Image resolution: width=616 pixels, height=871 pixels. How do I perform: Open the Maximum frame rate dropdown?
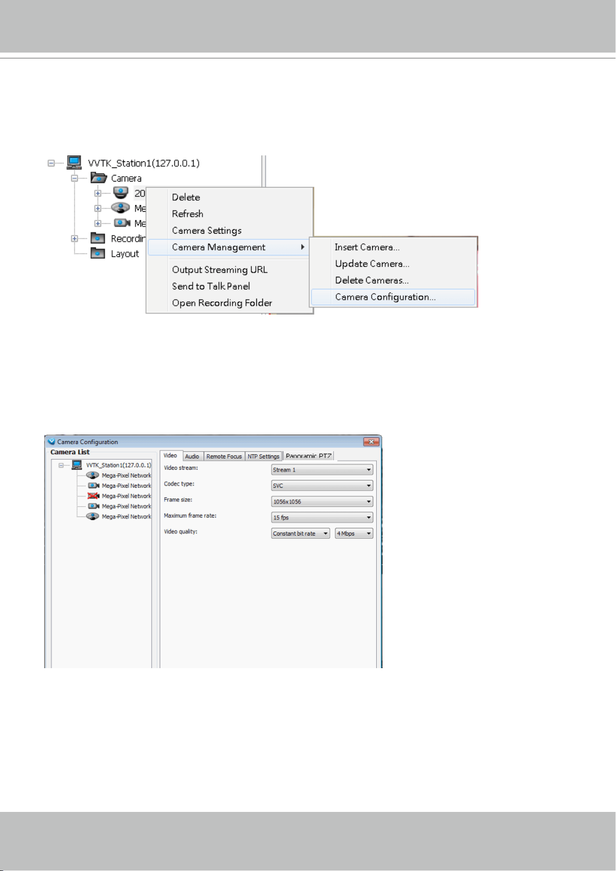point(322,517)
